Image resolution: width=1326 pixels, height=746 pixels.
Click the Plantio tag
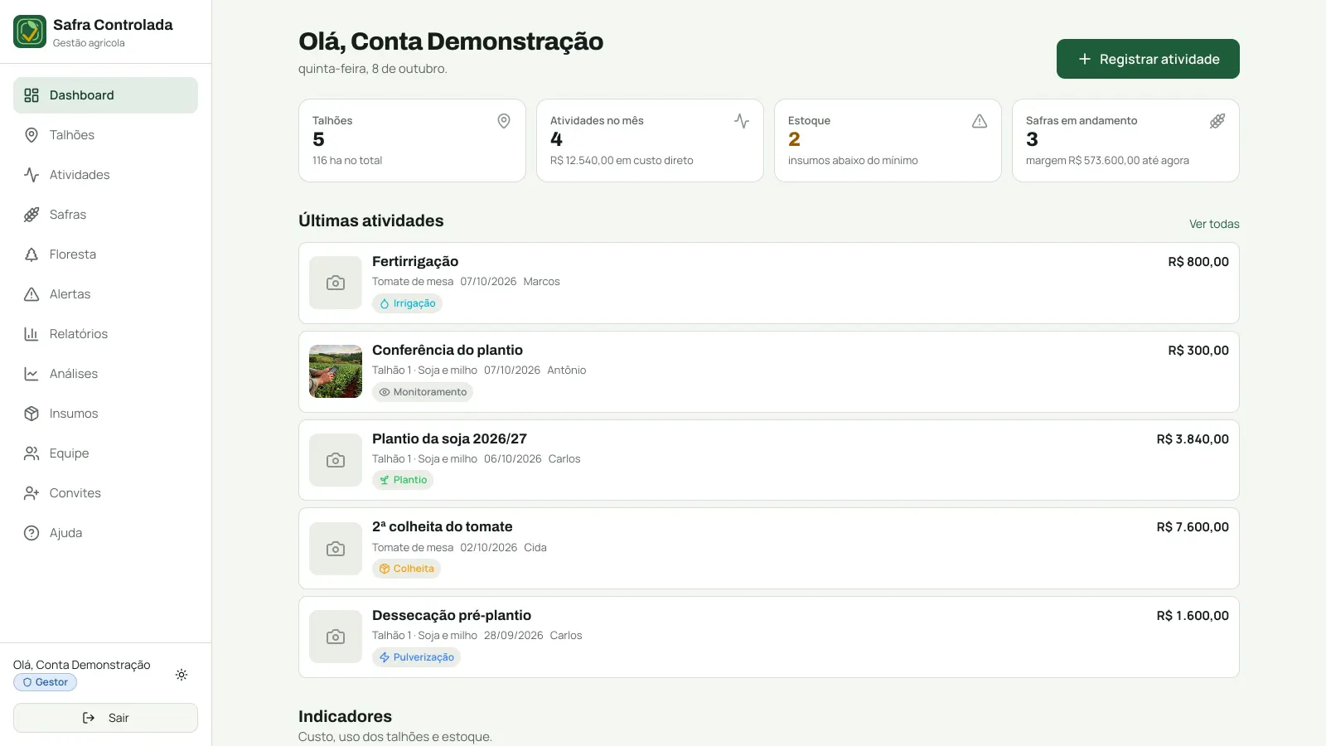coord(403,480)
